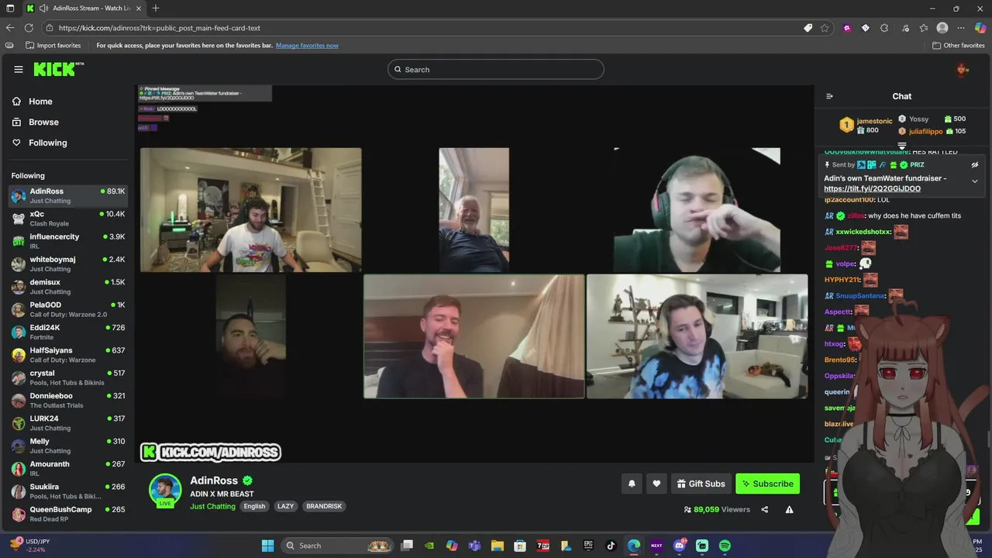The image size is (992, 558).
Task: Open Following in sidebar
Action: coord(40,143)
